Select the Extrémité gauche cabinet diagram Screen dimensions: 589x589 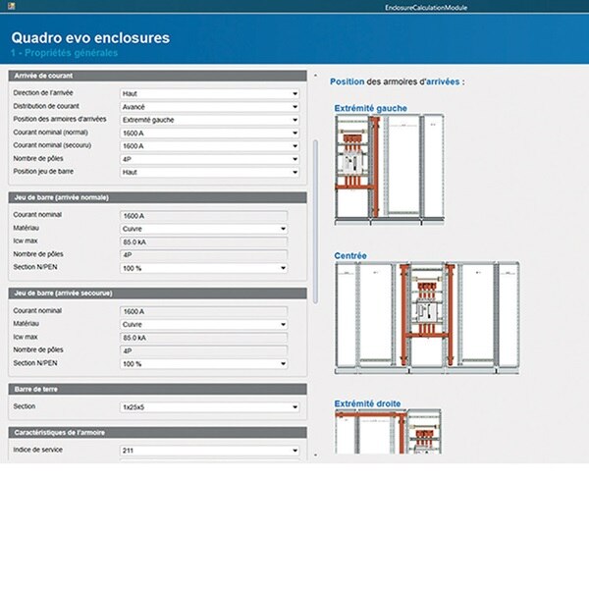tap(389, 170)
